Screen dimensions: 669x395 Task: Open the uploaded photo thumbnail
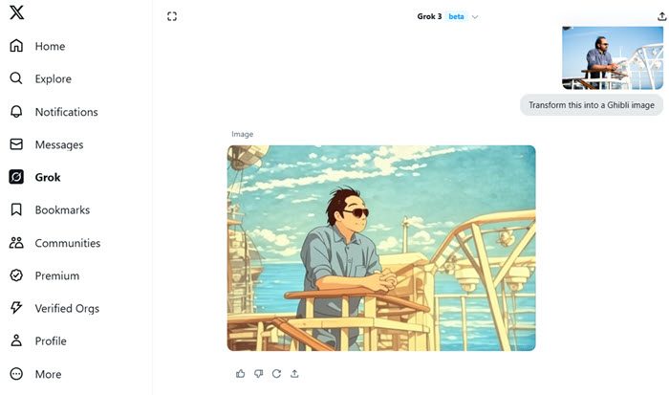click(613, 58)
